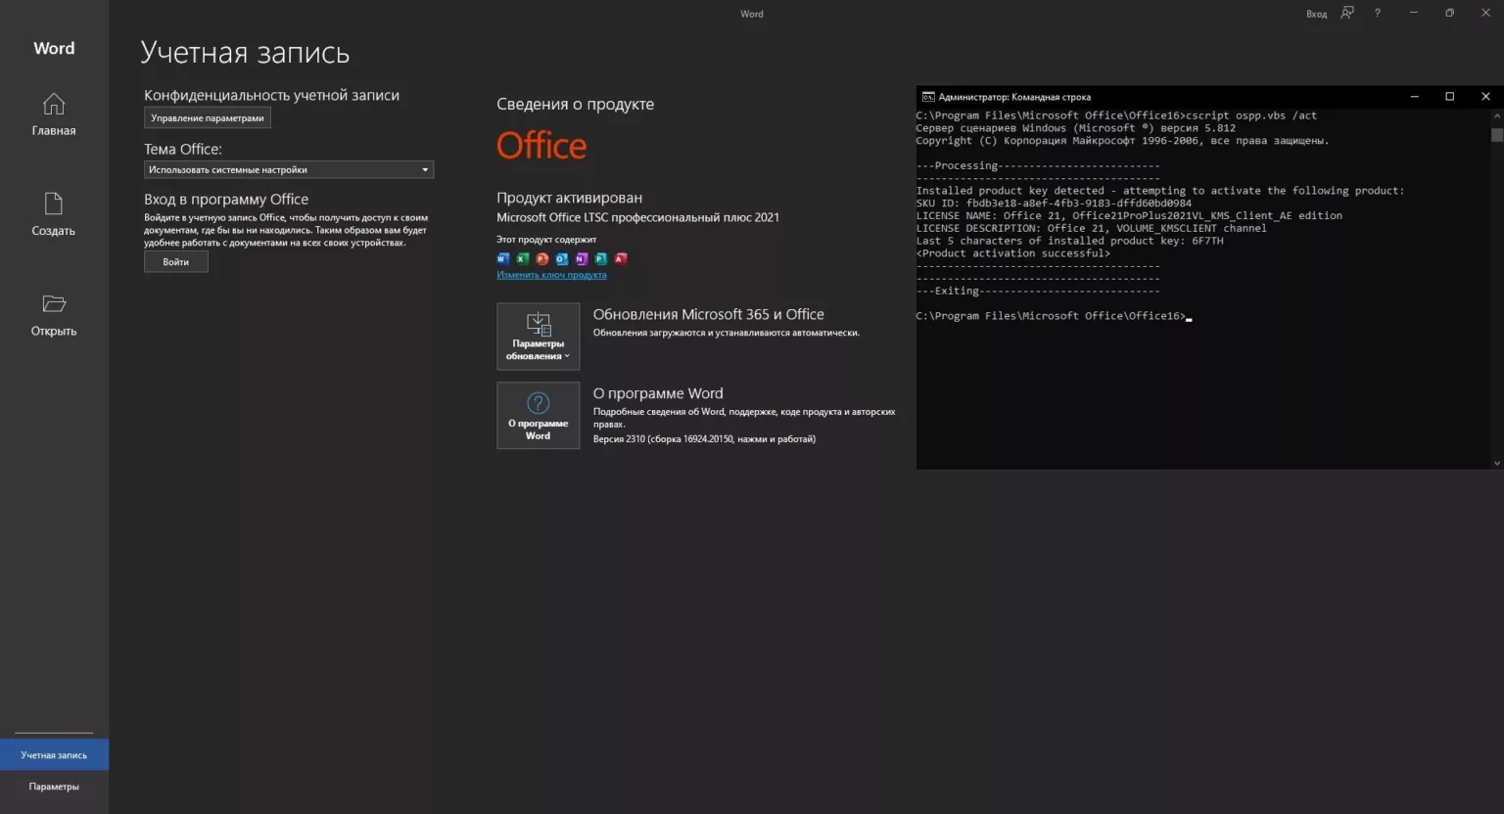Follow the Изменить ключ продукта link
The width and height of the screenshot is (1504, 814).
pos(551,275)
